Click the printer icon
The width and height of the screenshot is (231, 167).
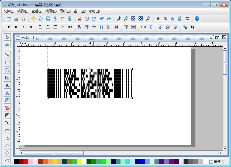[x=41, y=19]
